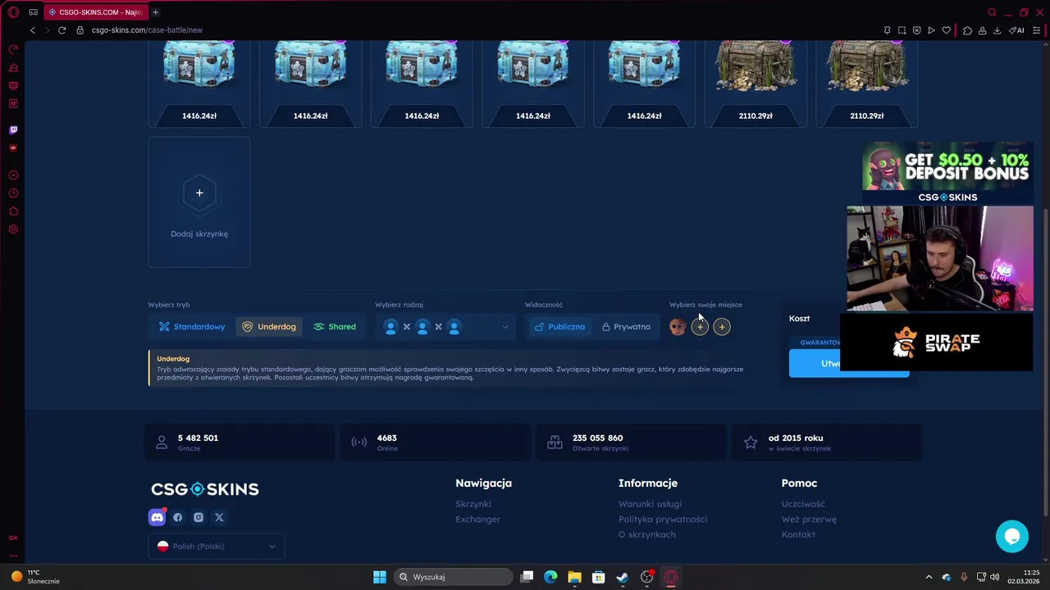The width and height of the screenshot is (1050, 590).
Task: Reload the current page
Action: coord(62,30)
